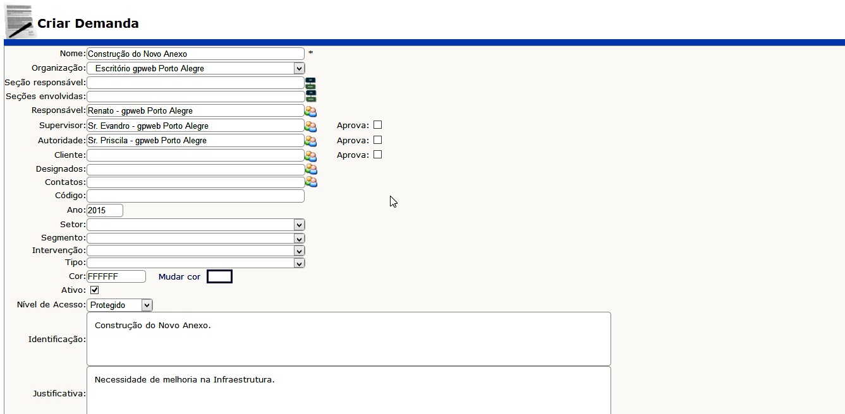Pick a Supervisor using the users icon
845x414 pixels.
[x=310, y=126]
